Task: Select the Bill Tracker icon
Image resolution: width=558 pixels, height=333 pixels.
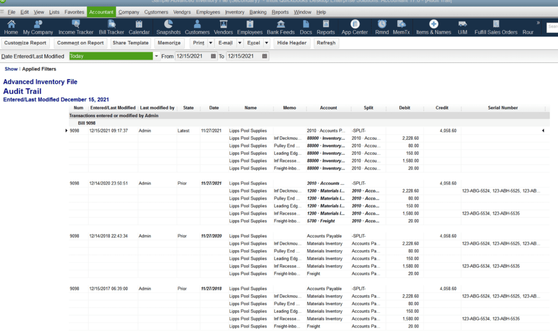Action: pyautogui.click(x=111, y=26)
